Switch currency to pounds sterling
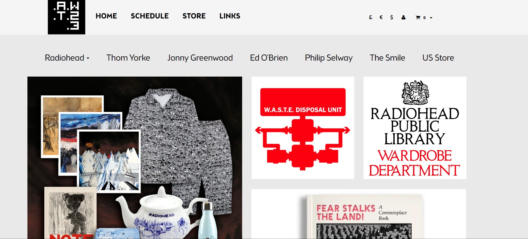The width and height of the screenshot is (528, 239). click(371, 18)
